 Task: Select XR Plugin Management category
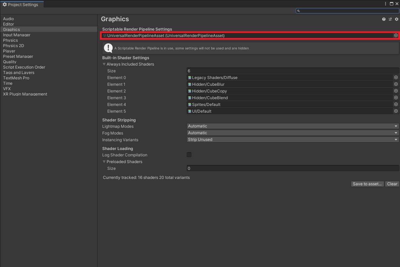[48, 94]
